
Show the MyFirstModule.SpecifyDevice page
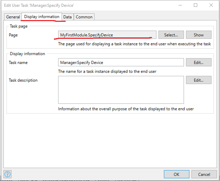pyautogui.click(x=199, y=35)
